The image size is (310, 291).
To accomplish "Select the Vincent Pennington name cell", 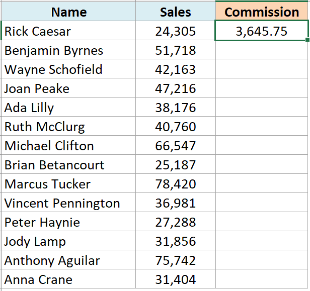I will coord(69,203).
